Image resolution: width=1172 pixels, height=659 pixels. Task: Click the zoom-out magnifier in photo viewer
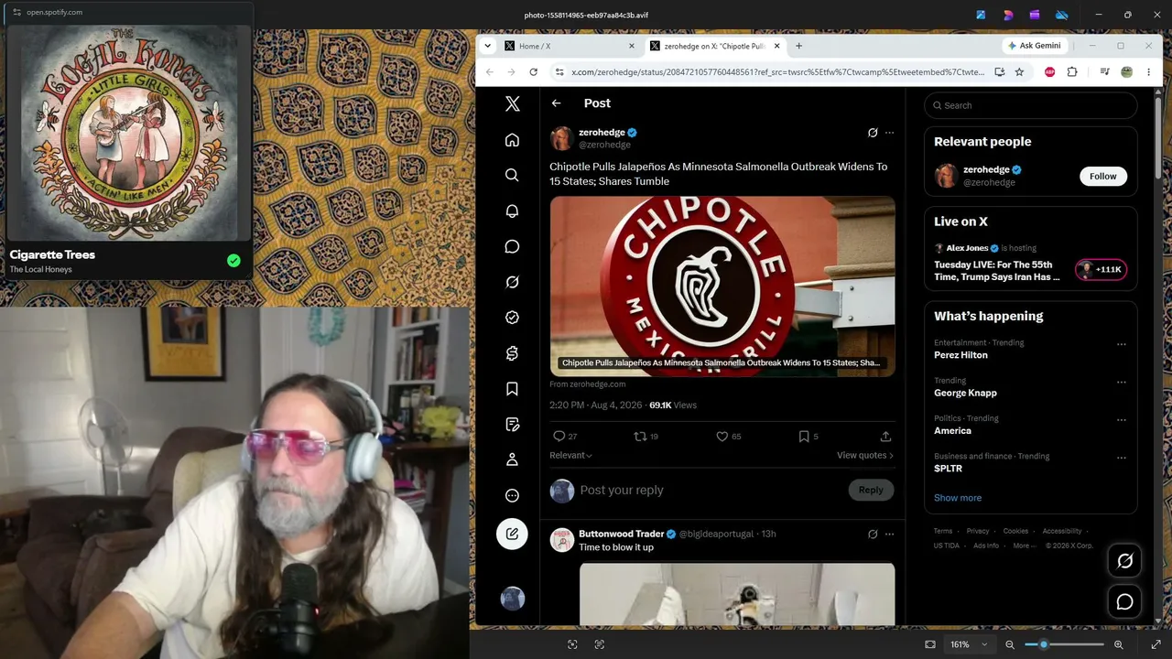point(1010,644)
